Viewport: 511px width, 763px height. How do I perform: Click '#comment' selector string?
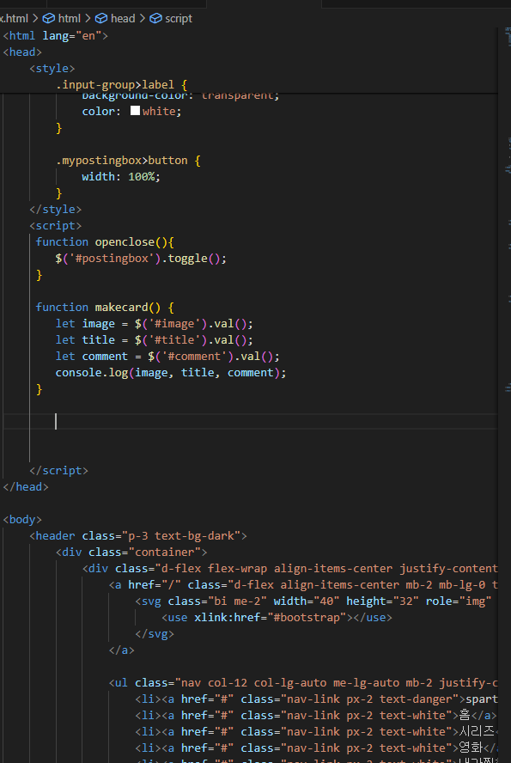coord(198,357)
